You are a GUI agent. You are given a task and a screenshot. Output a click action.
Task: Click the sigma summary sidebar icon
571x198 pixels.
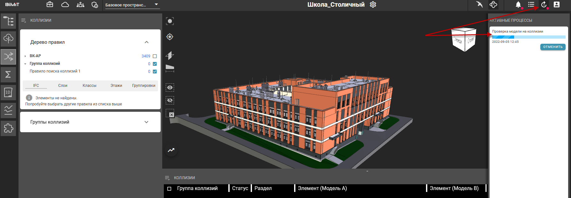click(x=8, y=74)
